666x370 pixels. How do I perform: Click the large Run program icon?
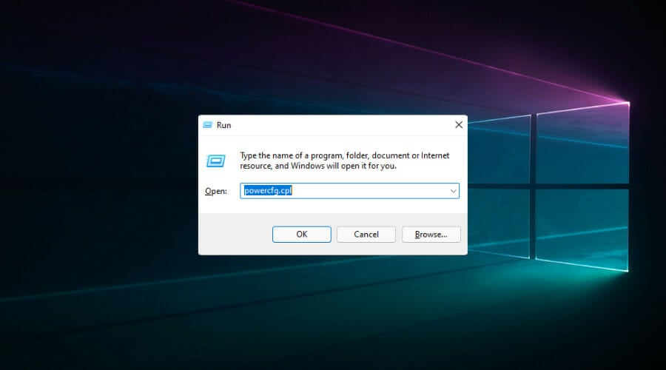(x=216, y=161)
